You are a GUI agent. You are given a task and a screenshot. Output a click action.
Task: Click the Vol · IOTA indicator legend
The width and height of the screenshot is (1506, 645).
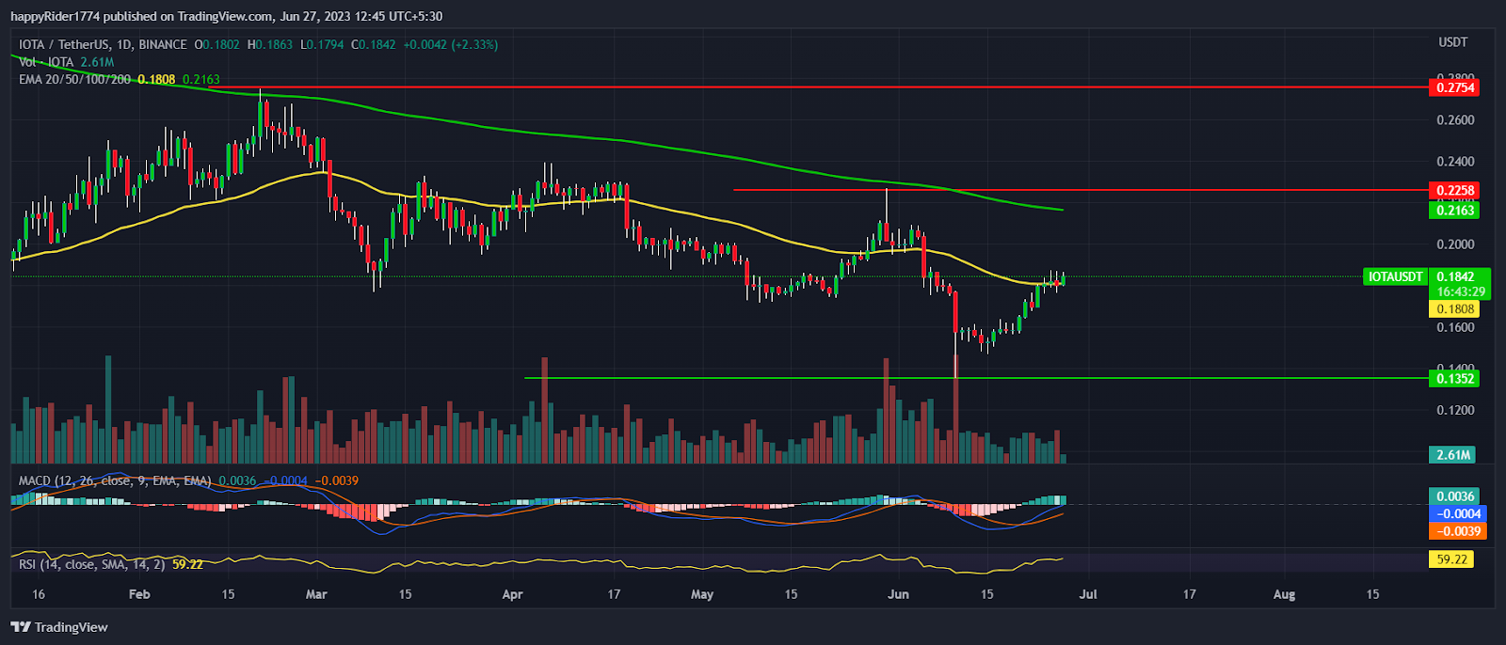point(46,62)
